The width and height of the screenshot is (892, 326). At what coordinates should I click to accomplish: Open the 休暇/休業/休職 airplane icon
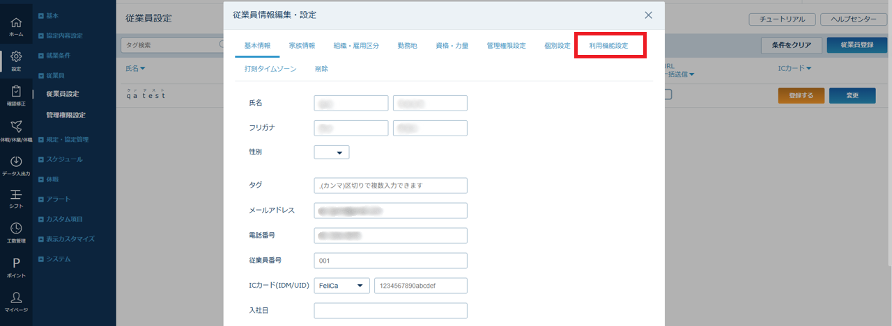click(15, 129)
